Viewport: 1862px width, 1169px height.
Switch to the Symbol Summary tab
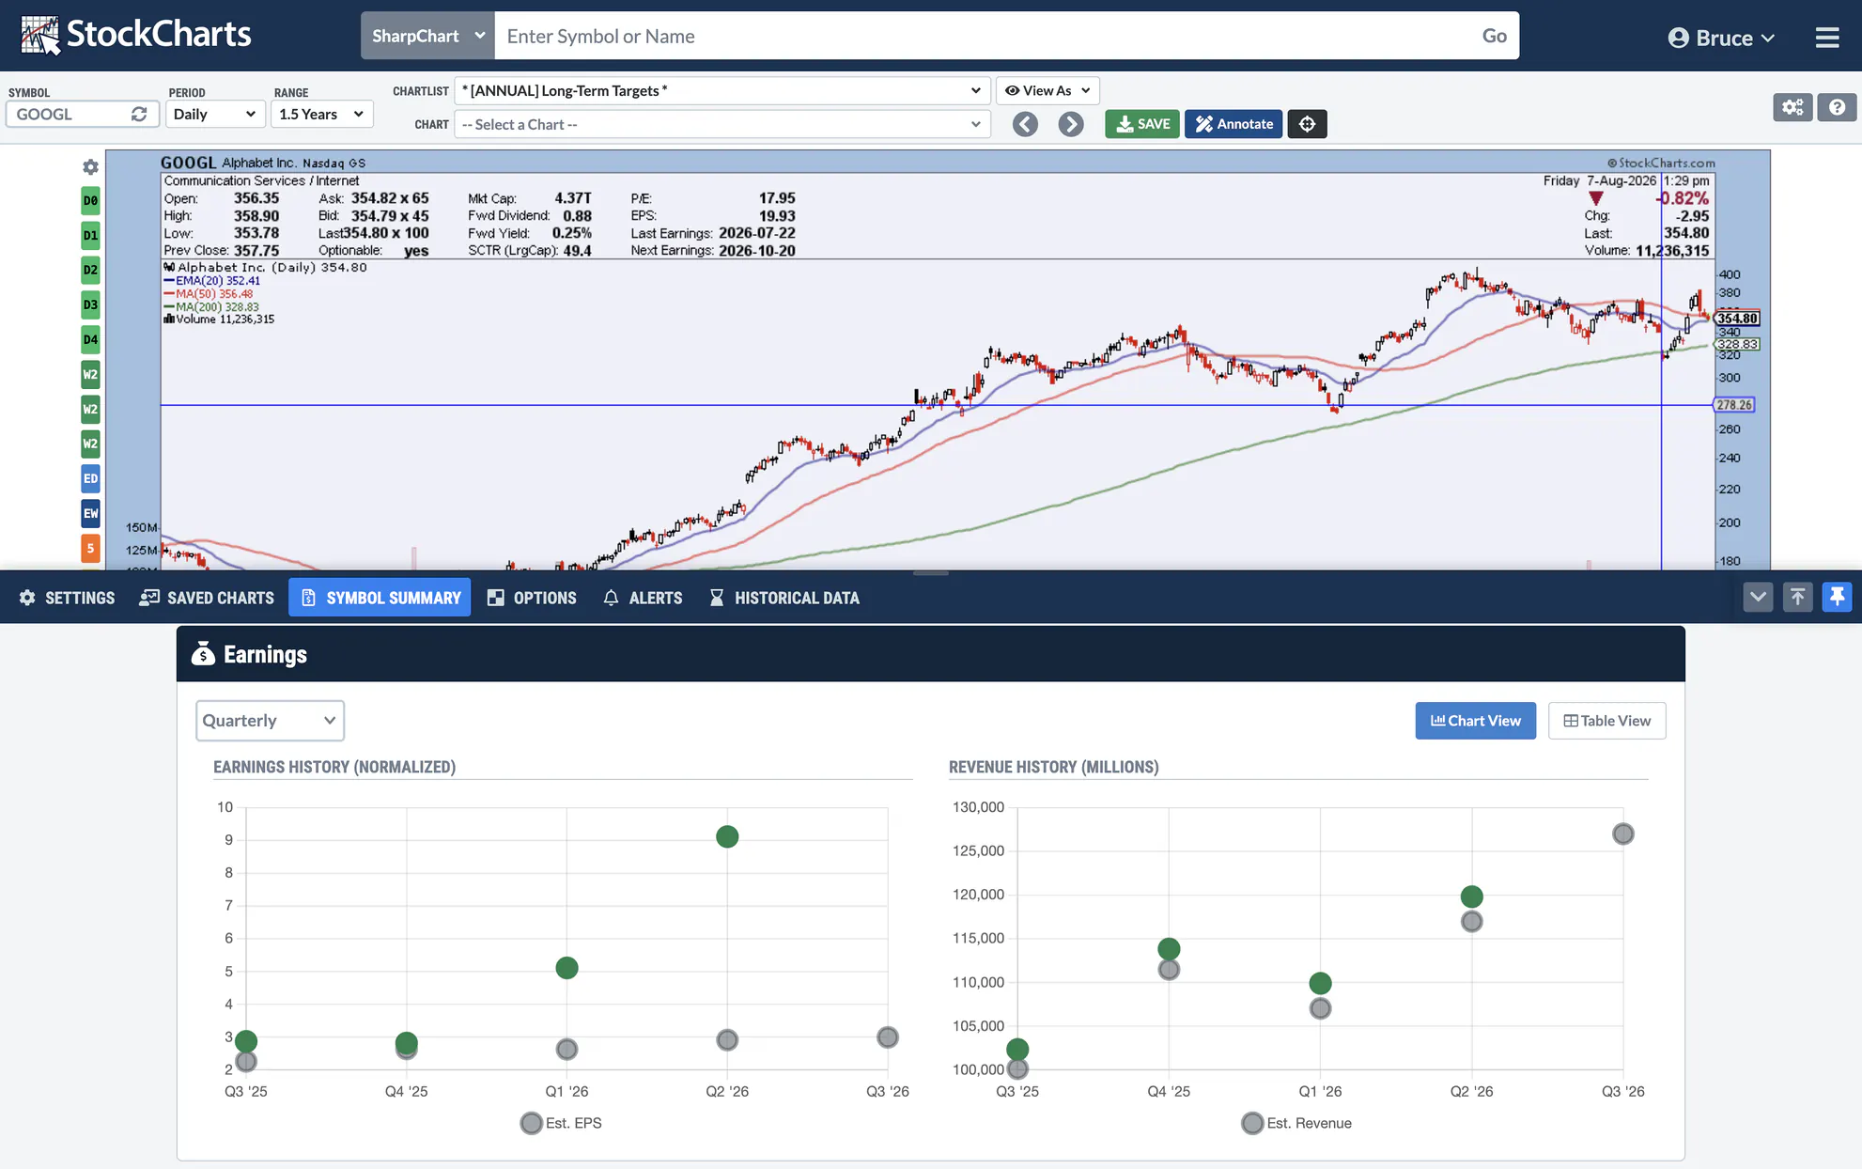[380, 598]
